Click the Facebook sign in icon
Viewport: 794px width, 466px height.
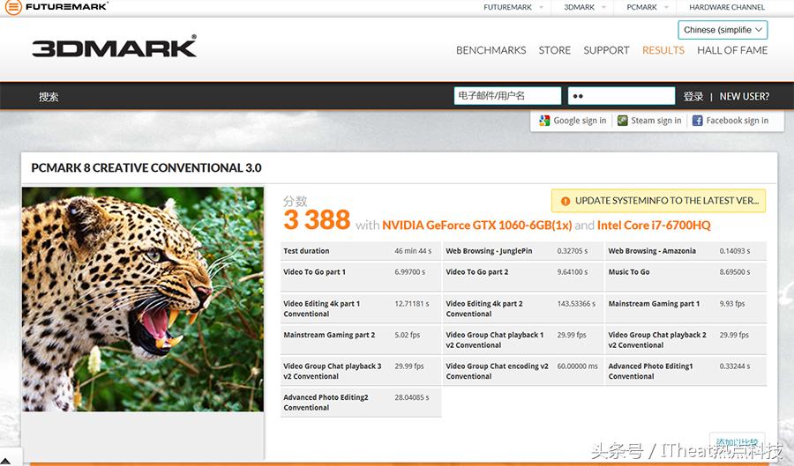(x=697, y=121)
